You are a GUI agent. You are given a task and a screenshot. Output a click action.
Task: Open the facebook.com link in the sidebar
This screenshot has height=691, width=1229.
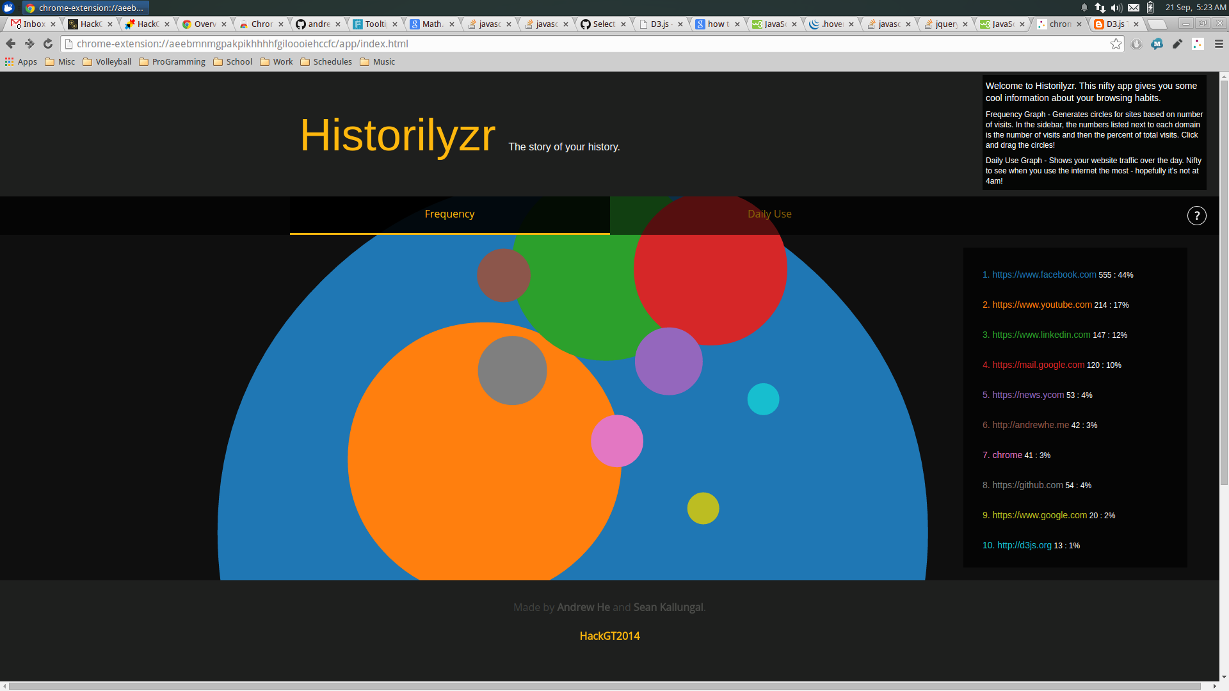tap(1043, 274)
